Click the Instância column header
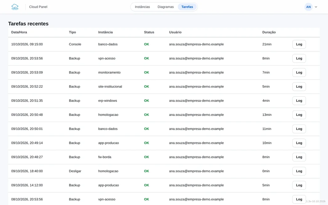Screen dimensions: 328x205 pos(105,32)
